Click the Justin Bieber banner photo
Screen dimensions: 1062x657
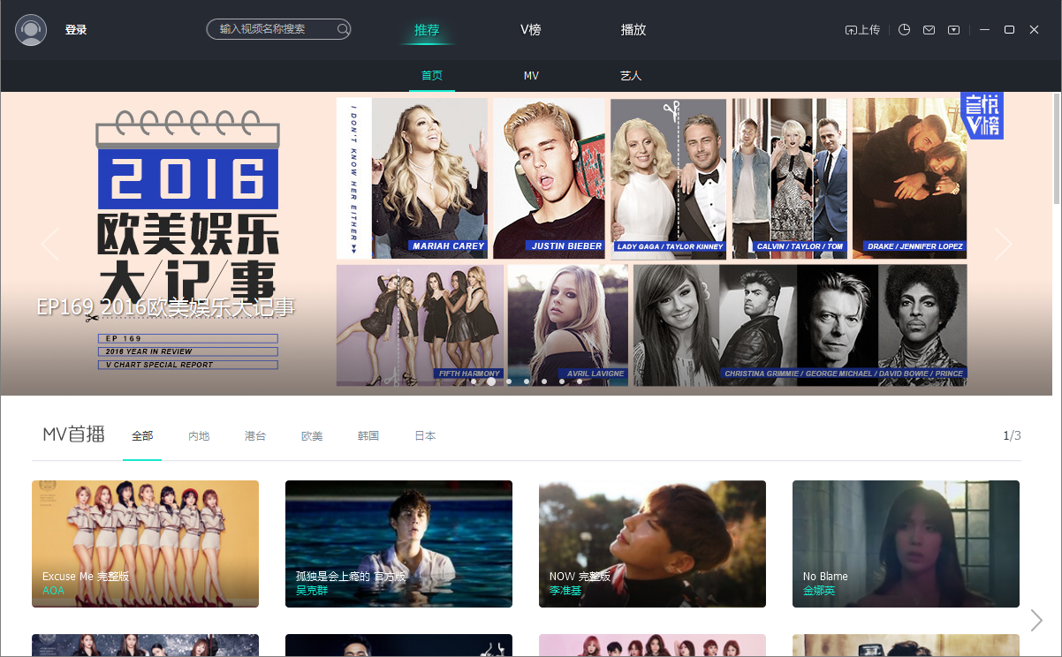(x=549, y=177)
